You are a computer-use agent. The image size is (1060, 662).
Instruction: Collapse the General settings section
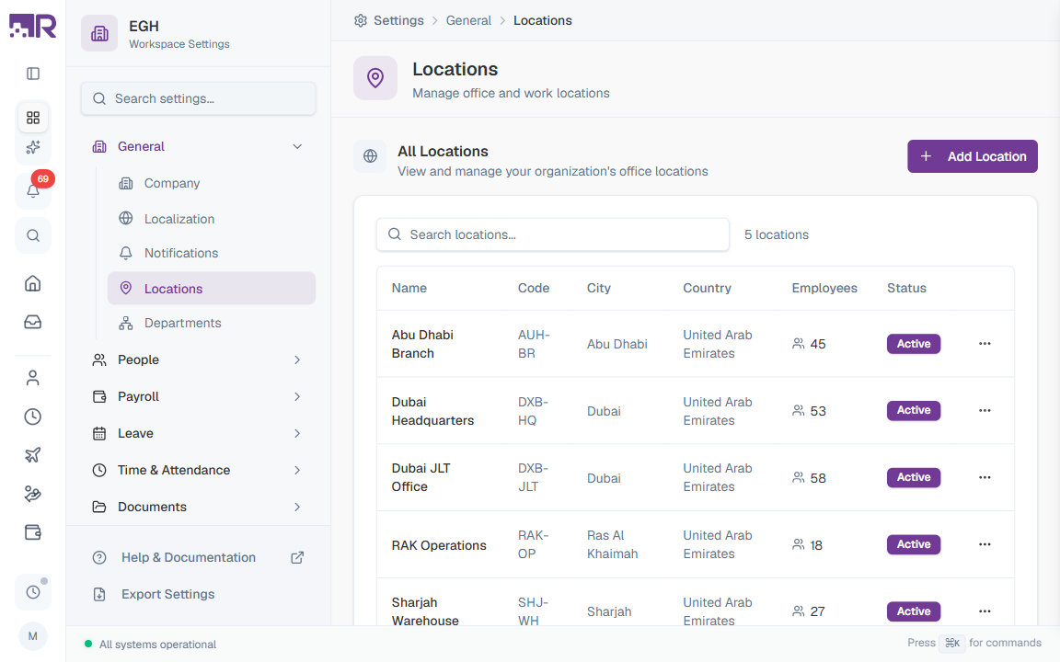(198, 146)
